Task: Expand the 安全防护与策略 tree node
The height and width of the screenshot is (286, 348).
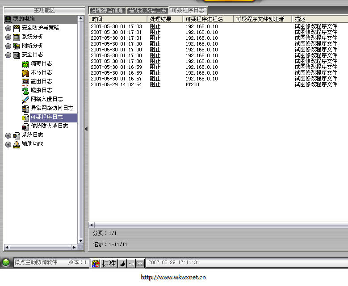Action: 8,28
